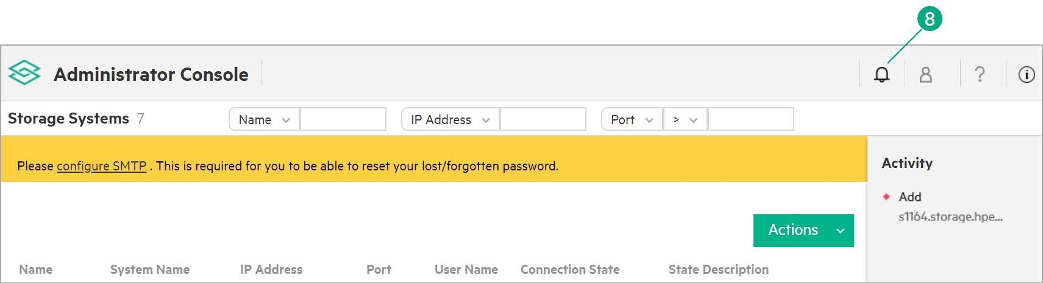Click the red Add activity status icon
The image size is (1043, 283).
pos(886,197)
